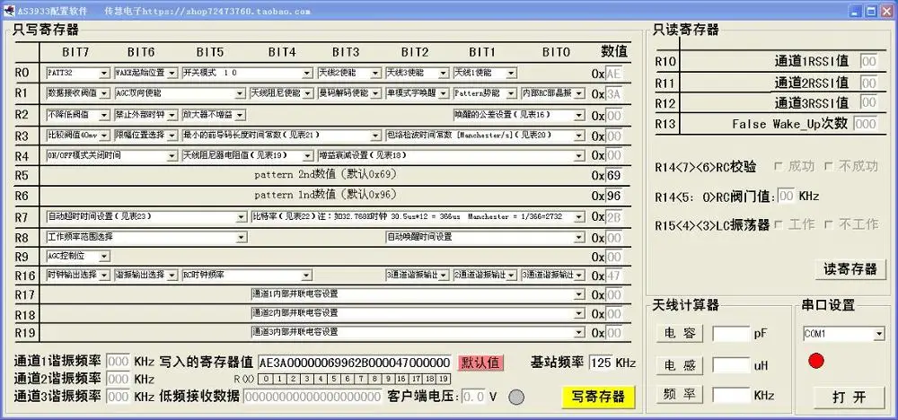
Task: Open AGC控制位 dropdown in R9
Action: pos(78,257)
